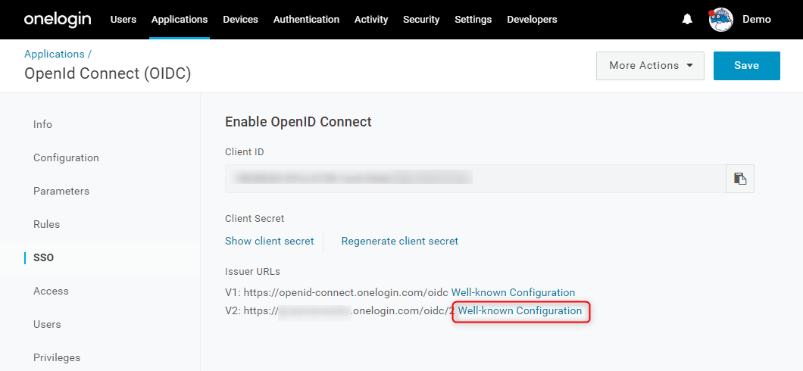Switch to the Configuration tab
This screenshot has height=371, width=803.
pos(66,157)
